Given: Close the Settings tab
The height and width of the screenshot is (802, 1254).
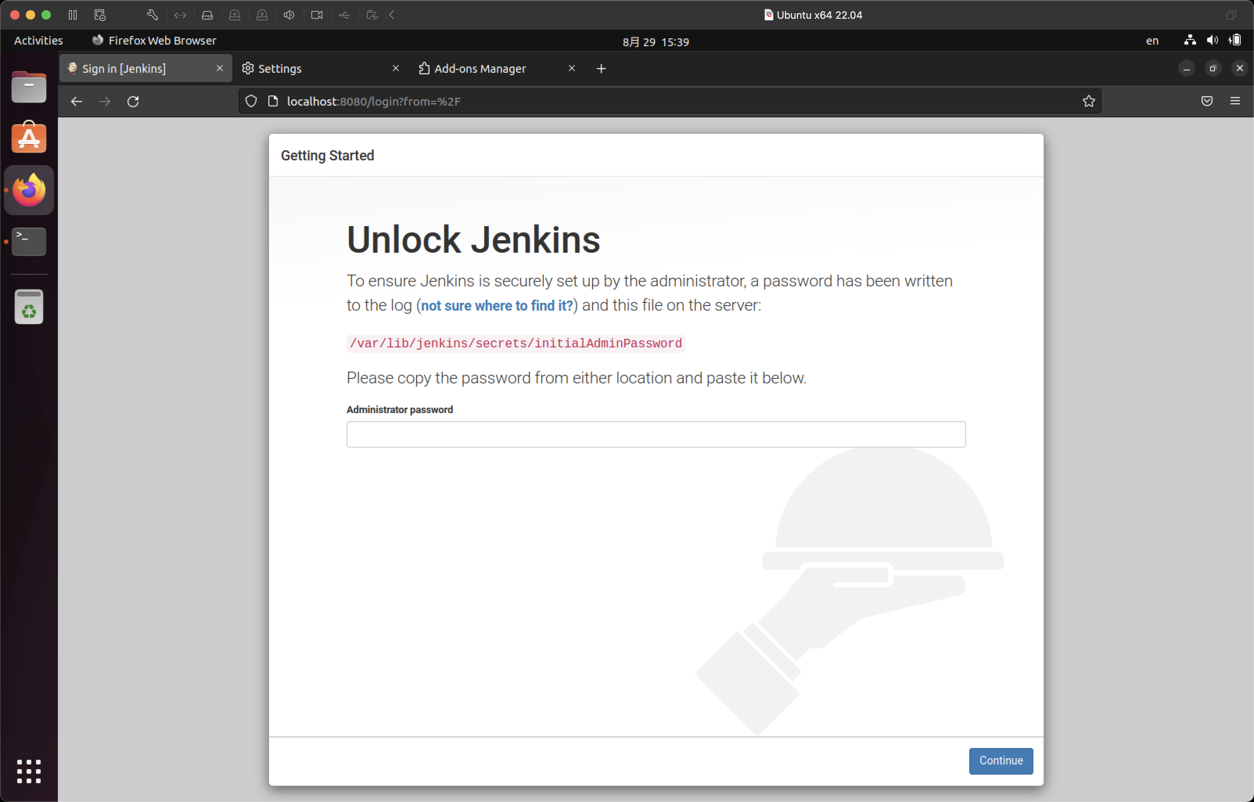Looking at the screenshot, I should click(396, 68).
